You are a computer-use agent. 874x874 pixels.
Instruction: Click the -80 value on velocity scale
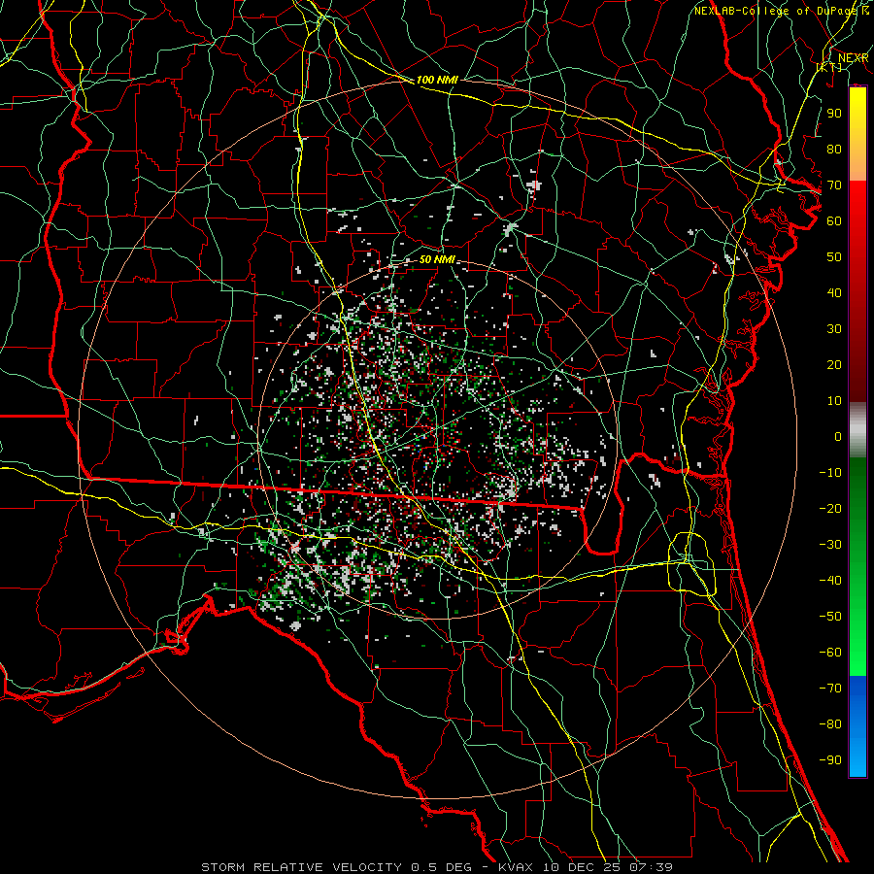[x=830, y=724]
